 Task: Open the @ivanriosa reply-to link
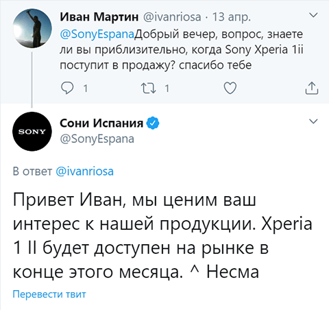pos(84,171)
